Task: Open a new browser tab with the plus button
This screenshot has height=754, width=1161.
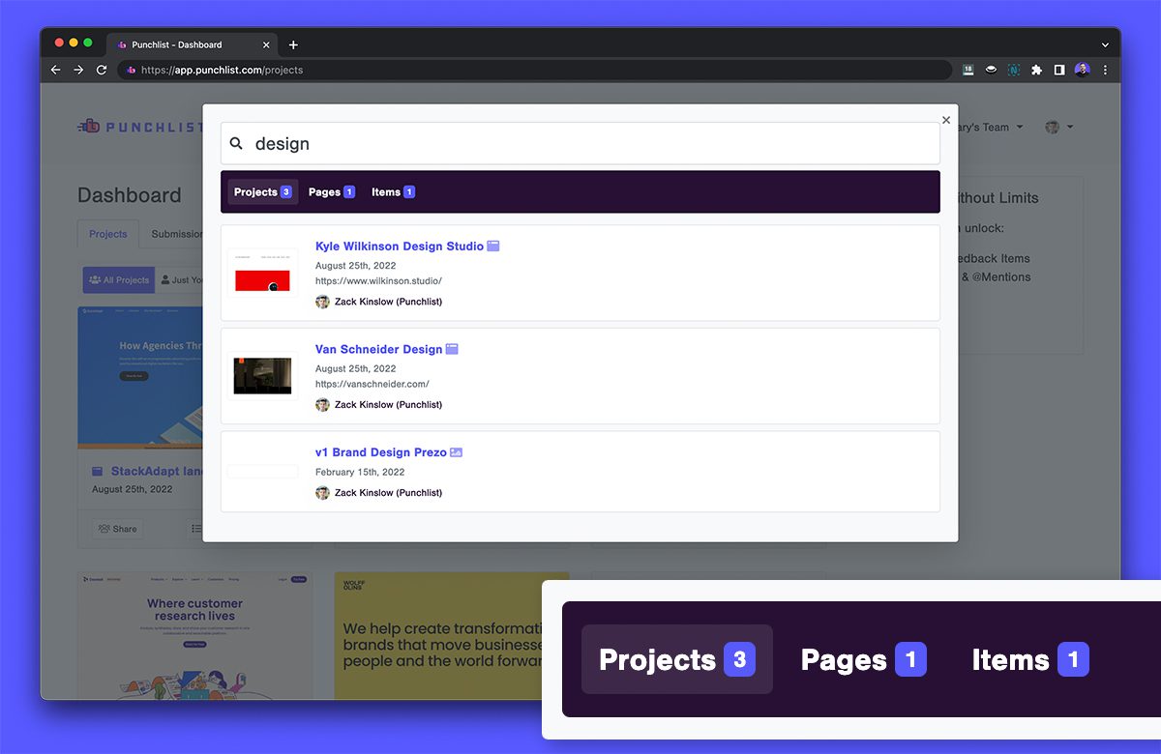Action: [293, 44]
